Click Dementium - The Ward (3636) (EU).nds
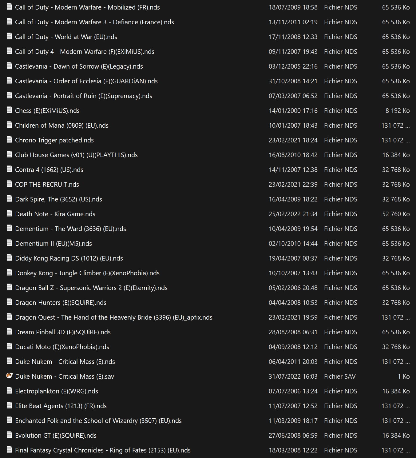The image size is (416, 458). (70, 229)
